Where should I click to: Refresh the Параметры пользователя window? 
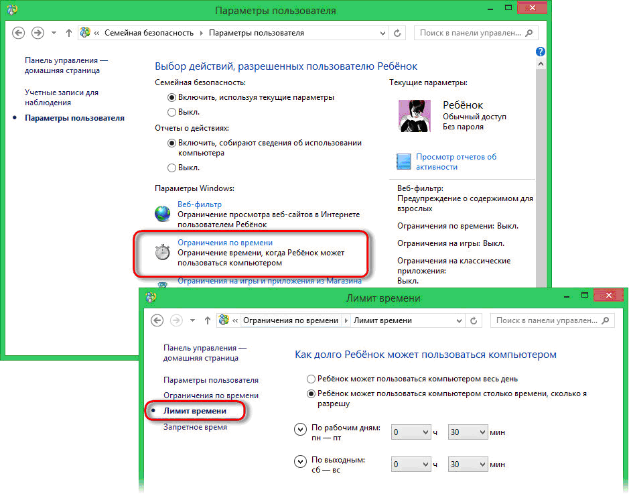tap(397, 33)
